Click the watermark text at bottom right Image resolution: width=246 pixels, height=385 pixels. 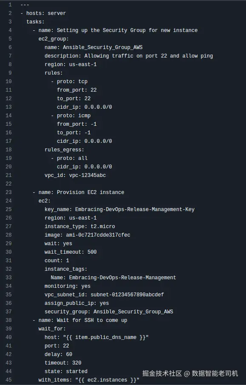190,373
